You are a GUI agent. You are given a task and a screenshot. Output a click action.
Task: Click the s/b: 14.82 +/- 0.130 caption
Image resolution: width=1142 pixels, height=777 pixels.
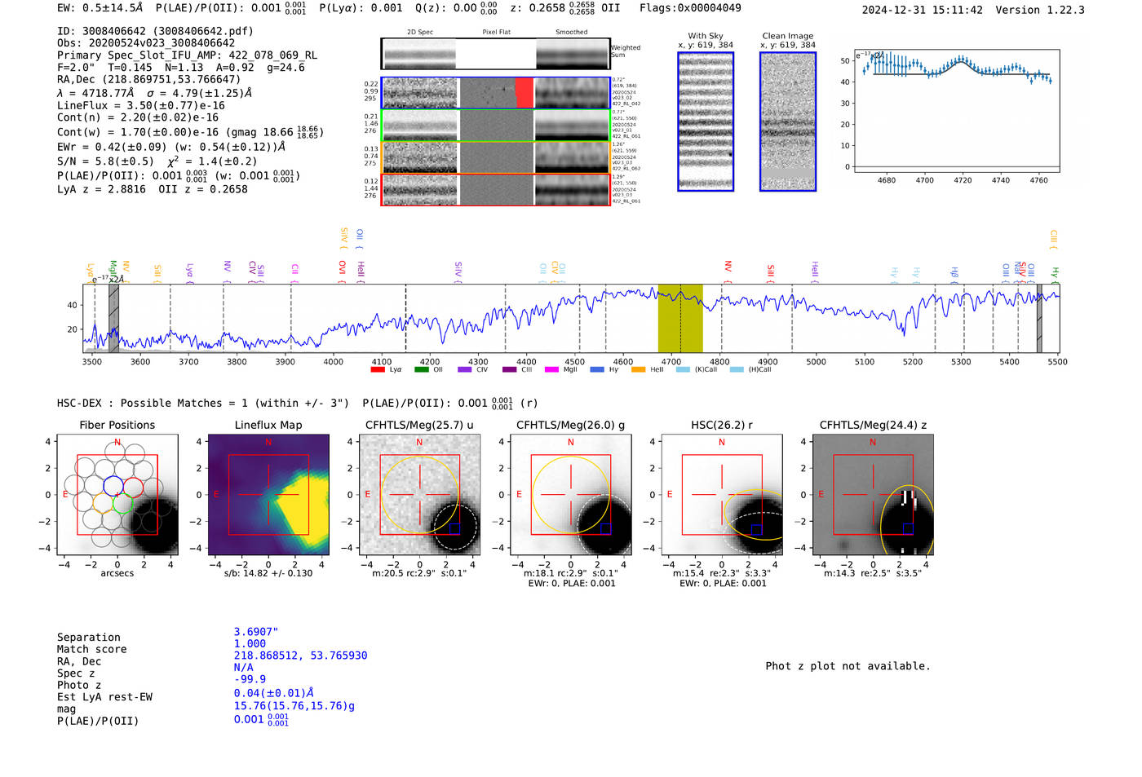(268, 573)
